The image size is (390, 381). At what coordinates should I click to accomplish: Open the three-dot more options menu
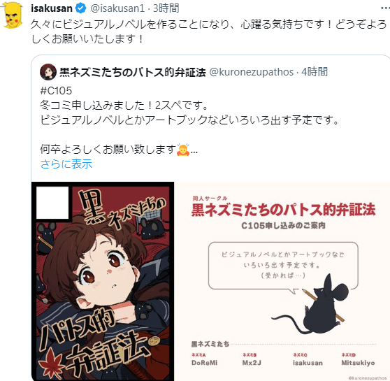pos(385,8)
